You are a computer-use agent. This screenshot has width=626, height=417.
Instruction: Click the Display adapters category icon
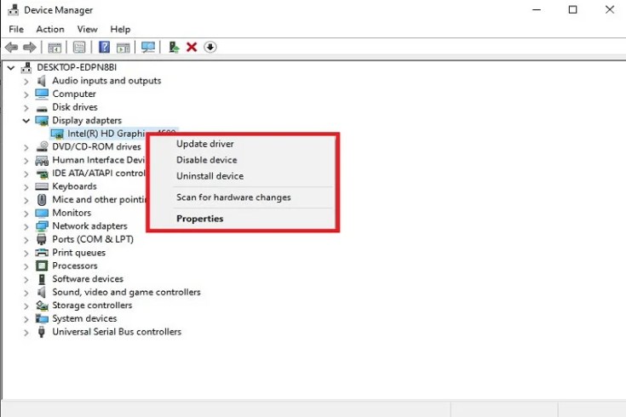[42, 120]
